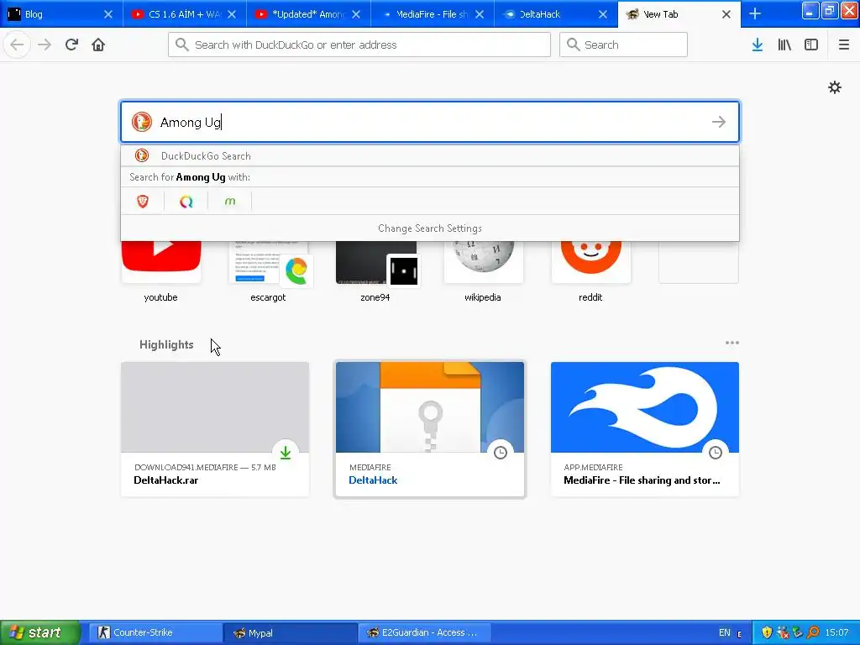Open the Library bookmarks icon
Image resolution: width=860 pixels, height=645 pixels.
784,45
